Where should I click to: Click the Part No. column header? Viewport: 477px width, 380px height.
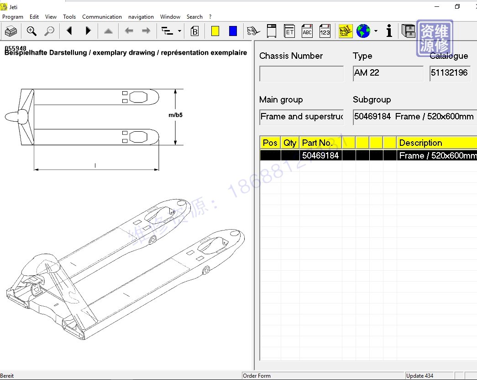tap(317, 143)
